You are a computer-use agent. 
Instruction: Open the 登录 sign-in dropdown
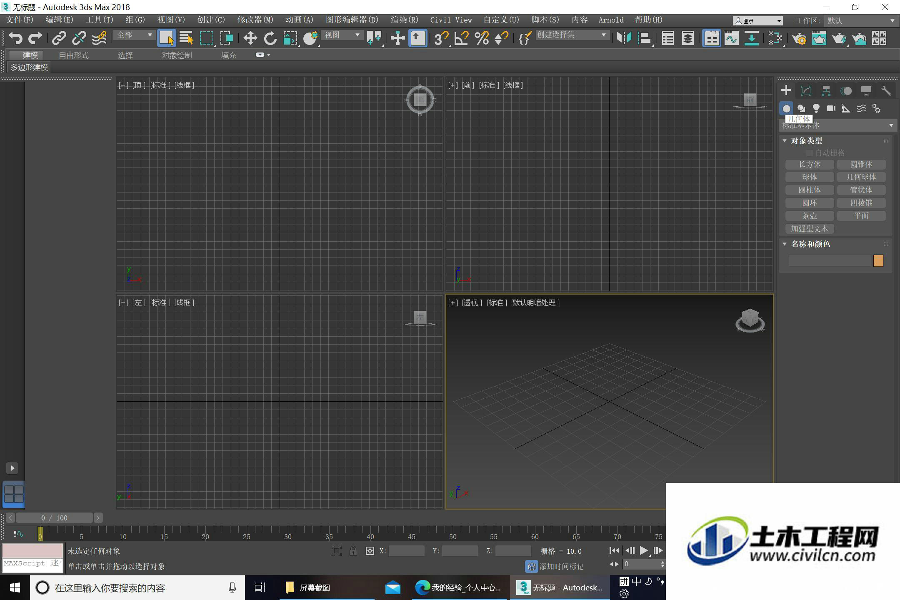coord(758,21)
